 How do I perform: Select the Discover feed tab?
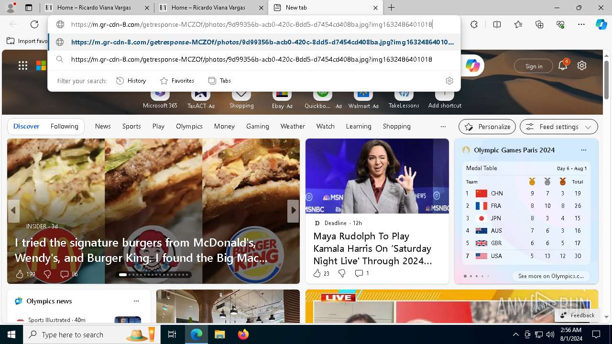pos(26,127)
